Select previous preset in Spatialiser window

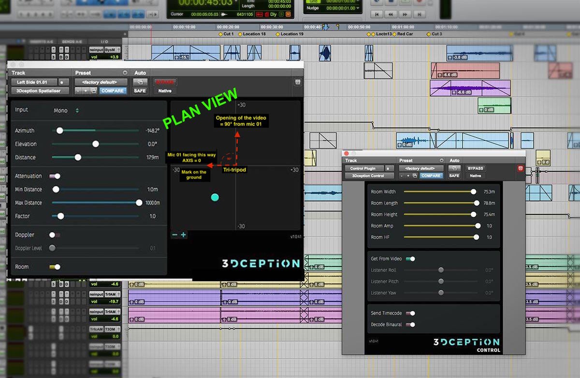[x=78, y=91]
